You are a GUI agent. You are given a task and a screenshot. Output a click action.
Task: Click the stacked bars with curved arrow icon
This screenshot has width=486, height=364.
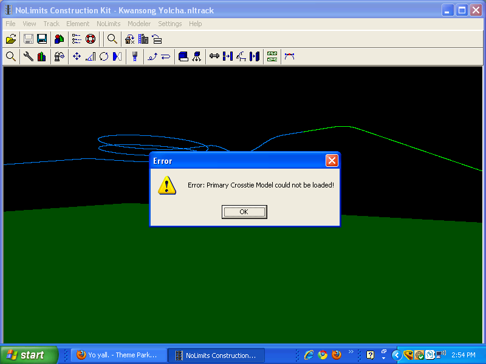(157, 39)
